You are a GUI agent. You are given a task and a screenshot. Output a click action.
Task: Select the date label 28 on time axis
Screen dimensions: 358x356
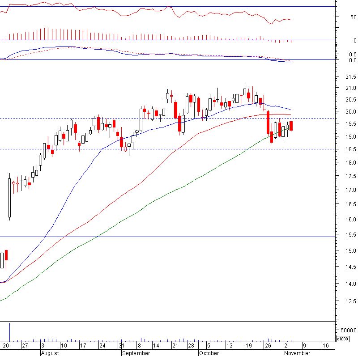point(191,346)
